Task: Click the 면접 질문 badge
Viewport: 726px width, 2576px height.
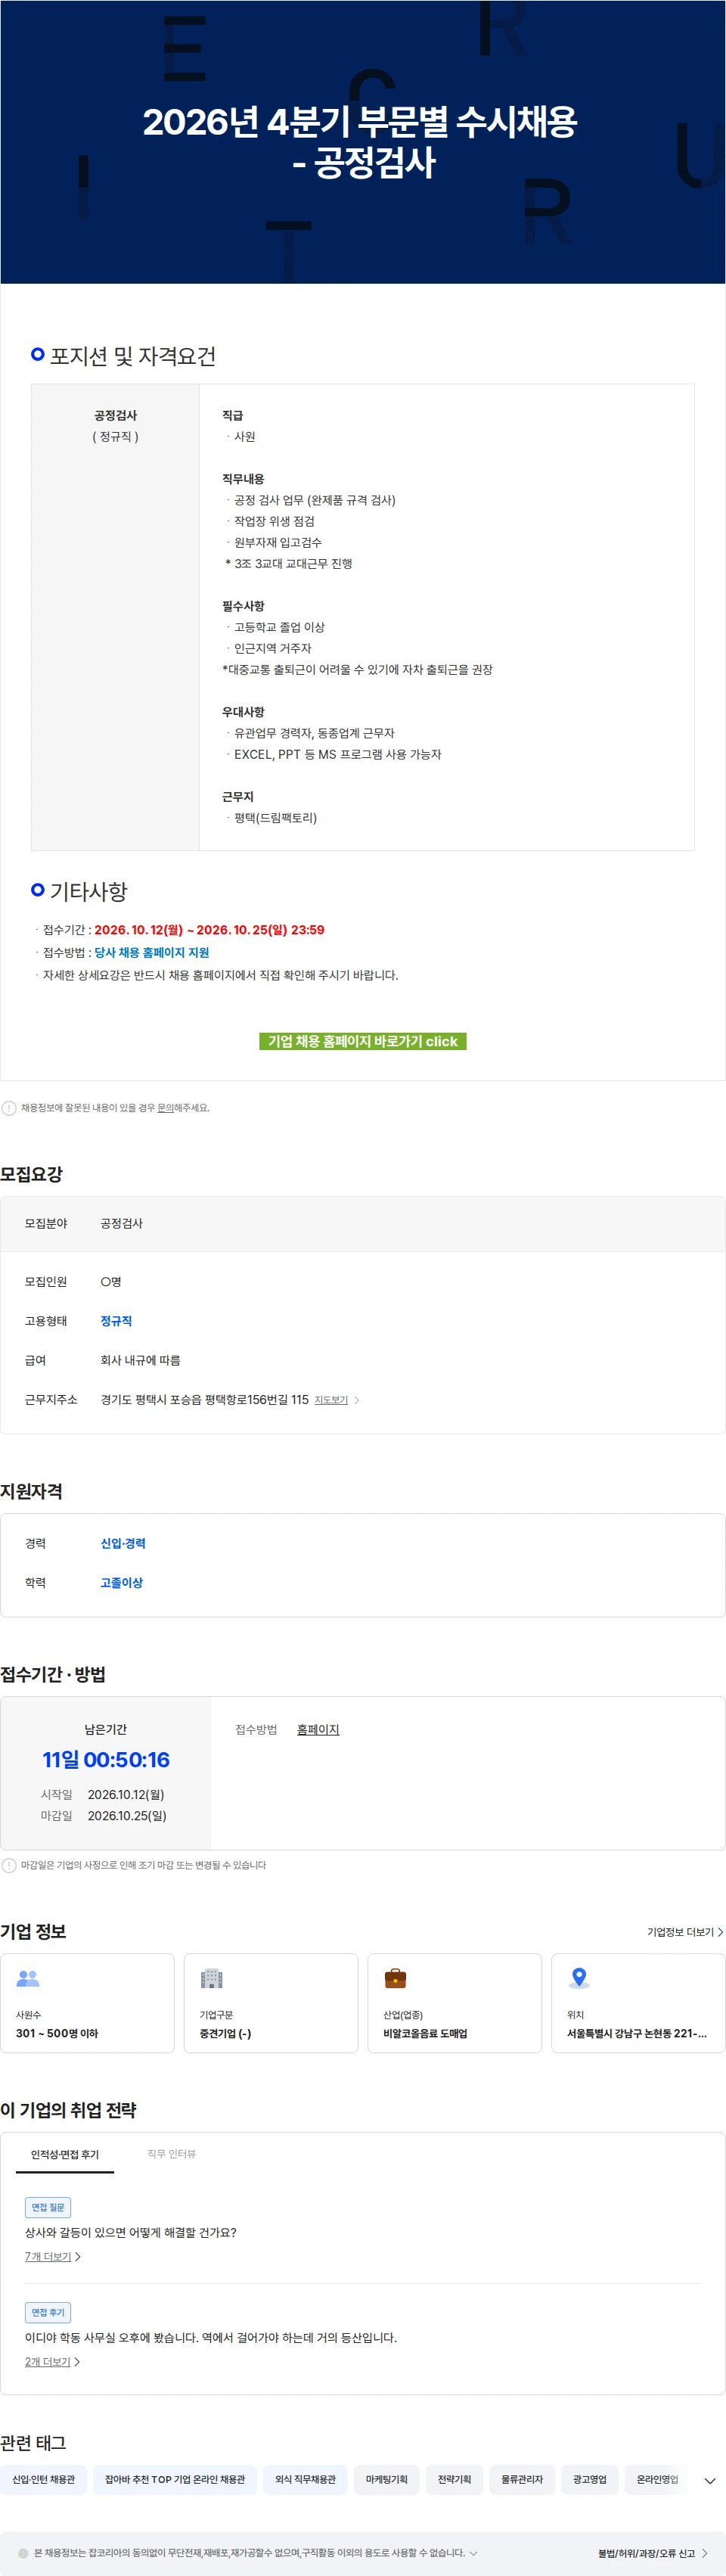Action: 48,2206
